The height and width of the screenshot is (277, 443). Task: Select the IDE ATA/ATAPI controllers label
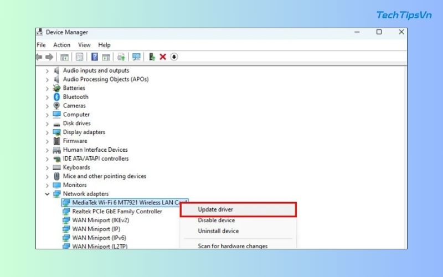tap(96, 158)
